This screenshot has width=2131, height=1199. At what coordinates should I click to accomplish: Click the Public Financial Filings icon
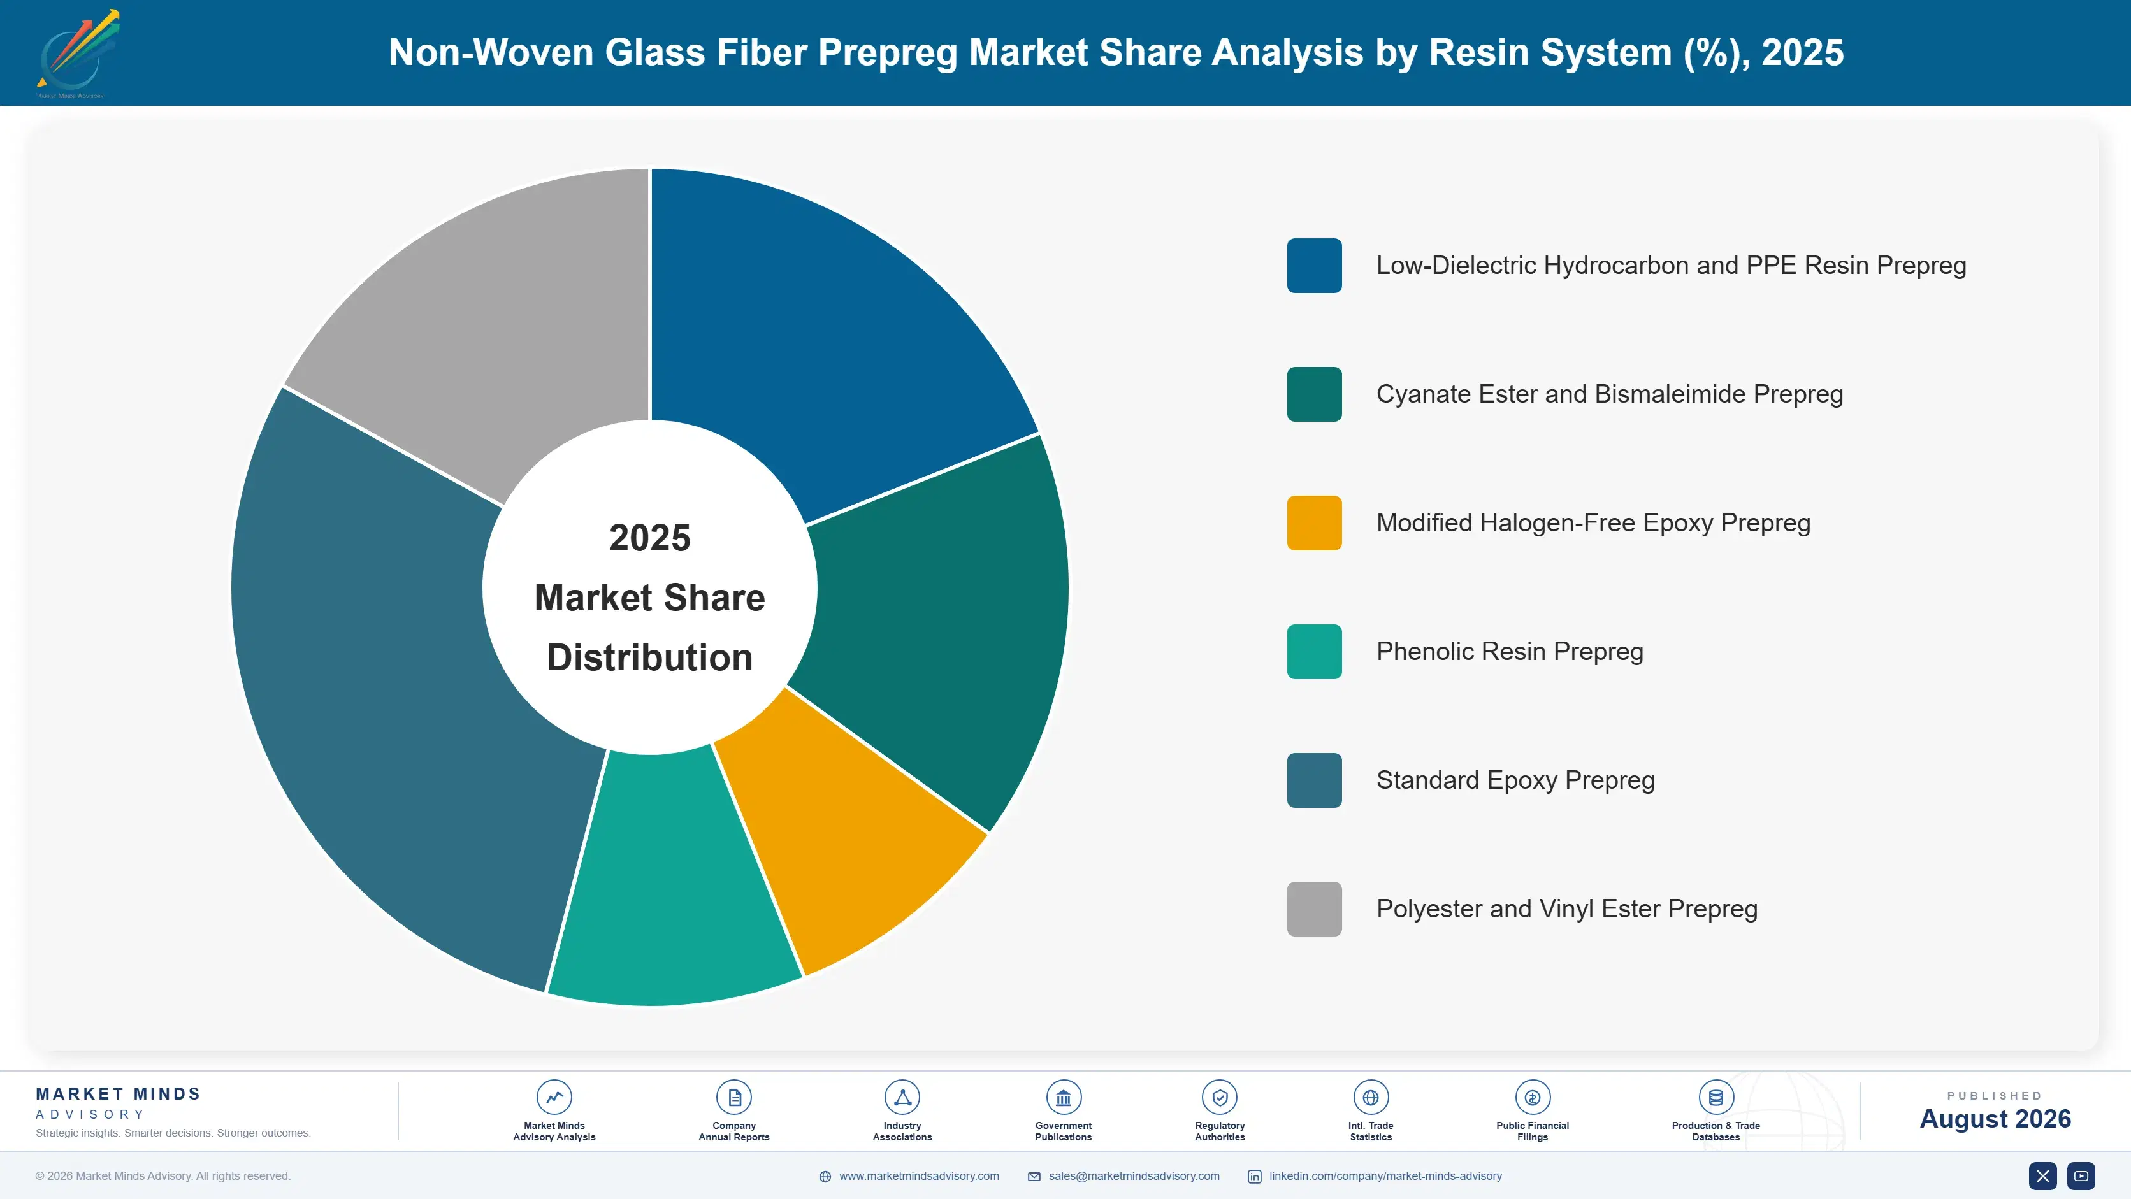pyautogui.click(x=1532, y=1097)
